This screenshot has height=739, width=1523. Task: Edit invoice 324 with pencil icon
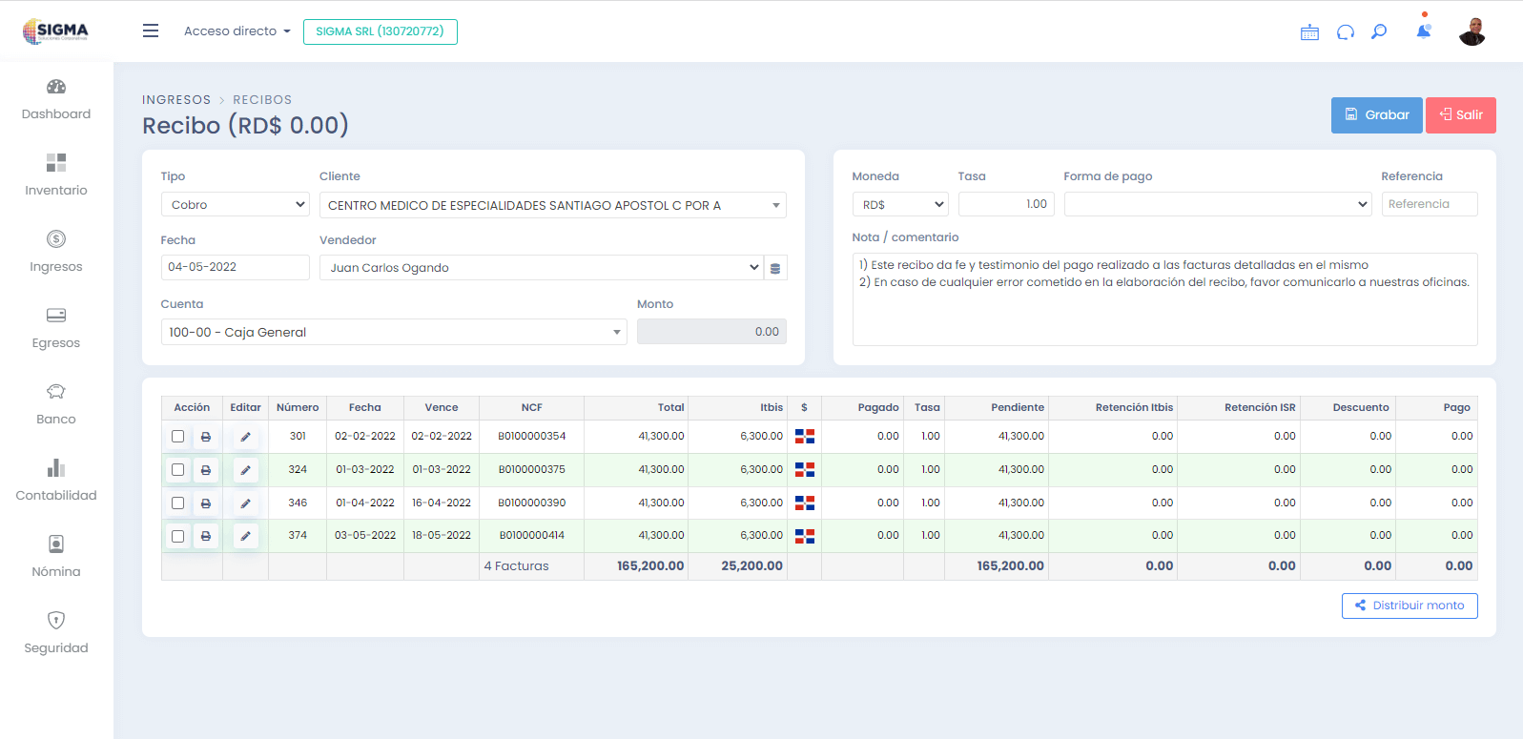[245, 470]
